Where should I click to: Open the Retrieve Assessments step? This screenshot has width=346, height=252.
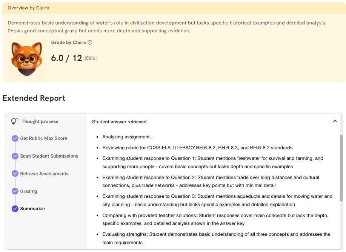(45, 173)
